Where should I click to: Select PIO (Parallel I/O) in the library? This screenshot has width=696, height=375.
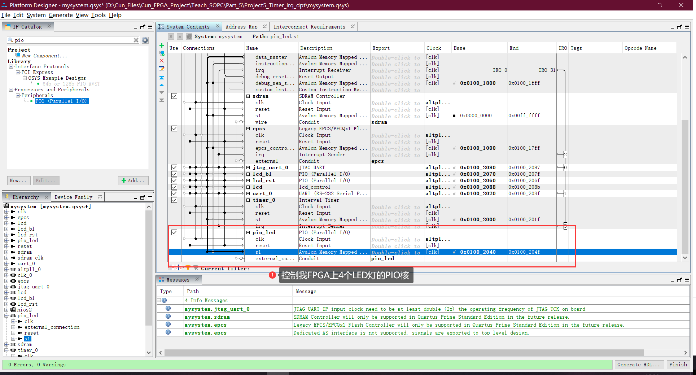(61, 101)
